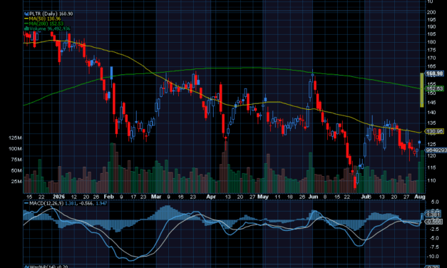Click the '170' price axis label
Viewport: 447px width, 268px height.
[431, 58]
